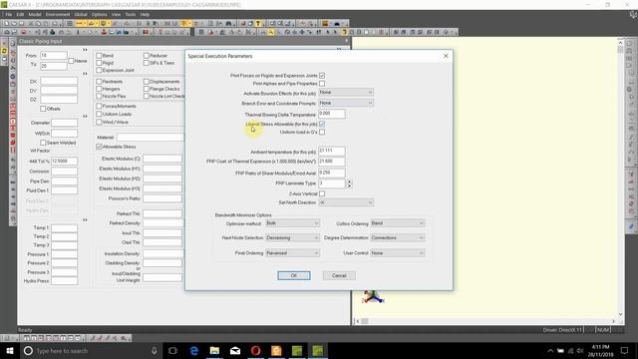638x359 pixels.
Task: Open the Model menu
Action: (35, 14)
